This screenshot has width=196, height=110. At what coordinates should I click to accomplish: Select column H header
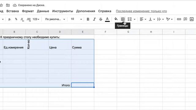click(x=151, y=32)
